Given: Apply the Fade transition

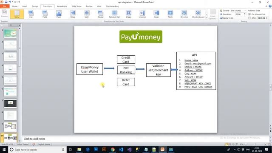Looking at the screenshot, I should [x=45, y=14].
